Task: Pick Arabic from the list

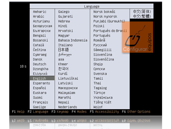Action: coord(39,16)
